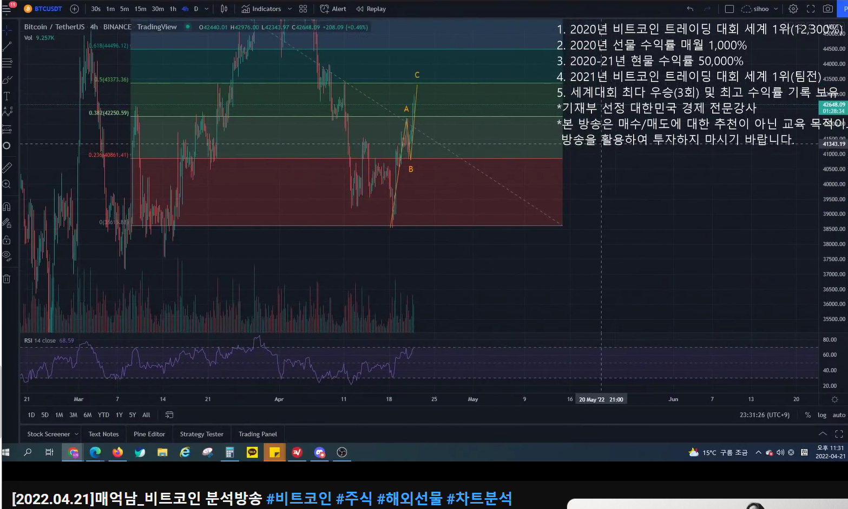Screen dimensions: 848x509
Task: Remove drawings with the trash icon
Action: [x=7, y=279]
